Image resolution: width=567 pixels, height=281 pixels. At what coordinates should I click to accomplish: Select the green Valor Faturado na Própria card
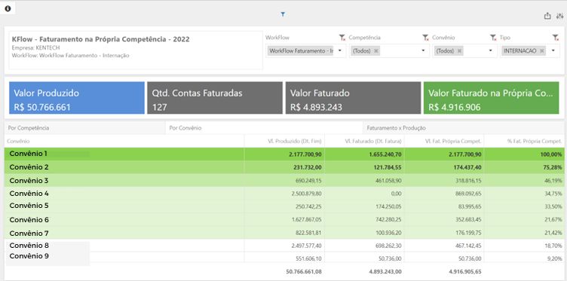pos(491,98)
